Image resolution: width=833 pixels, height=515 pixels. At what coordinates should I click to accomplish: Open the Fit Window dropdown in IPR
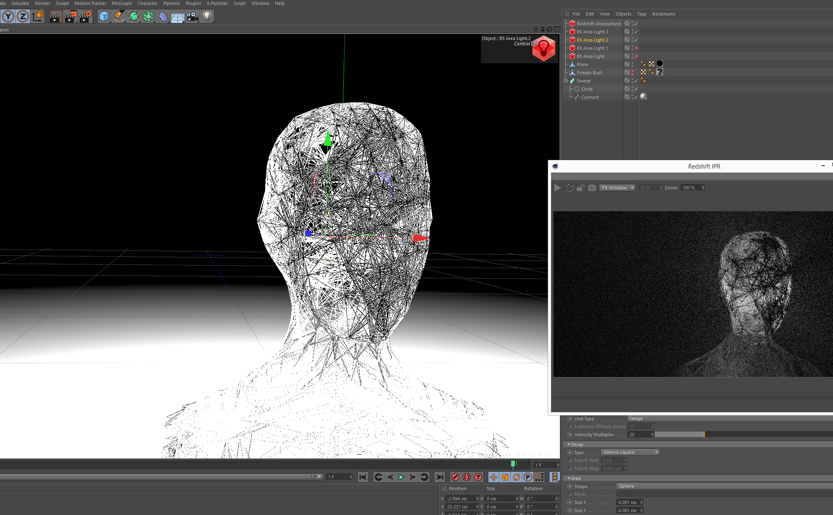[x=617, y=188]
